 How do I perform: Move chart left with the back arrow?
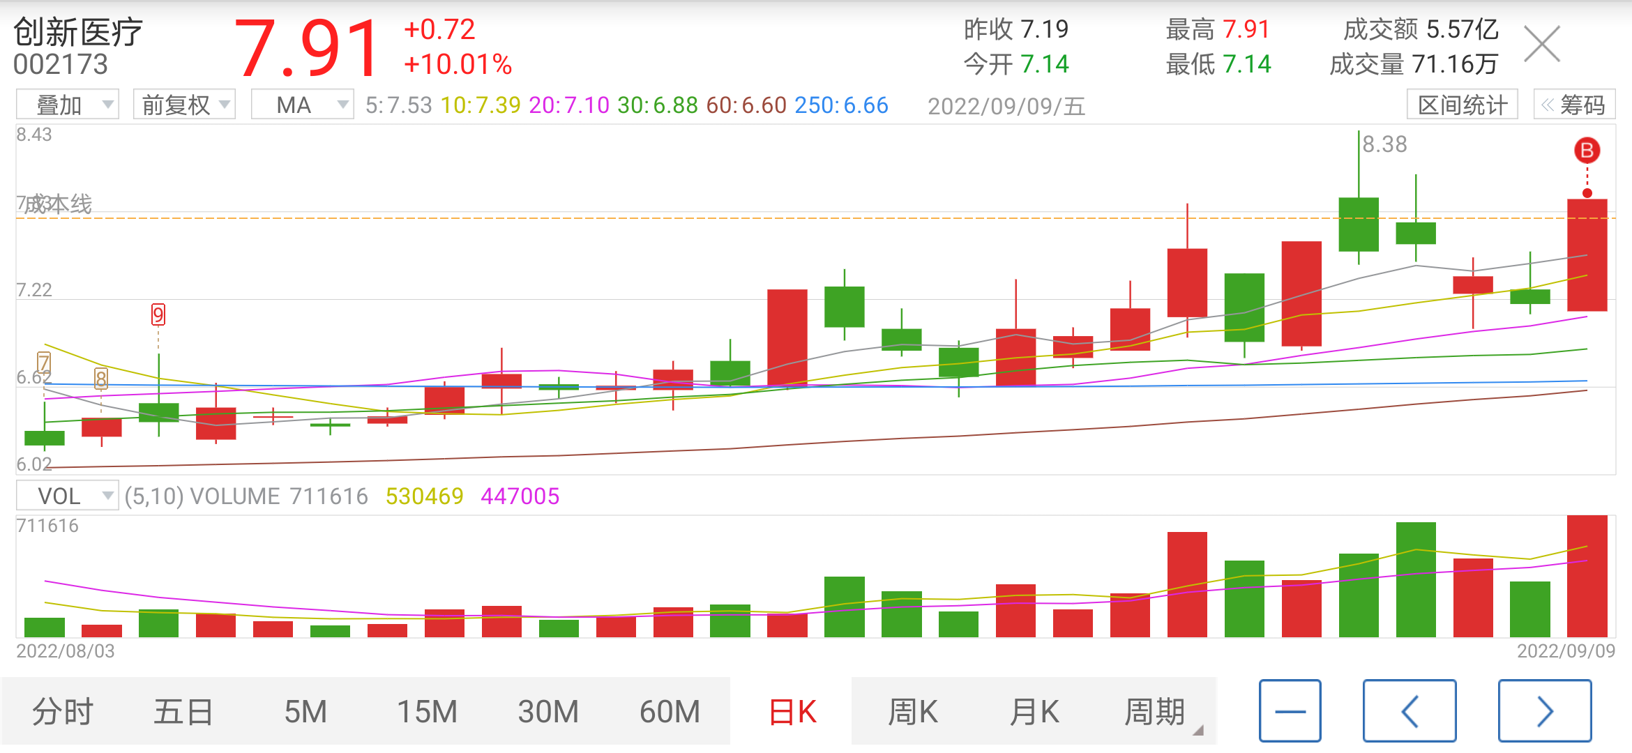coord(1410,710)
